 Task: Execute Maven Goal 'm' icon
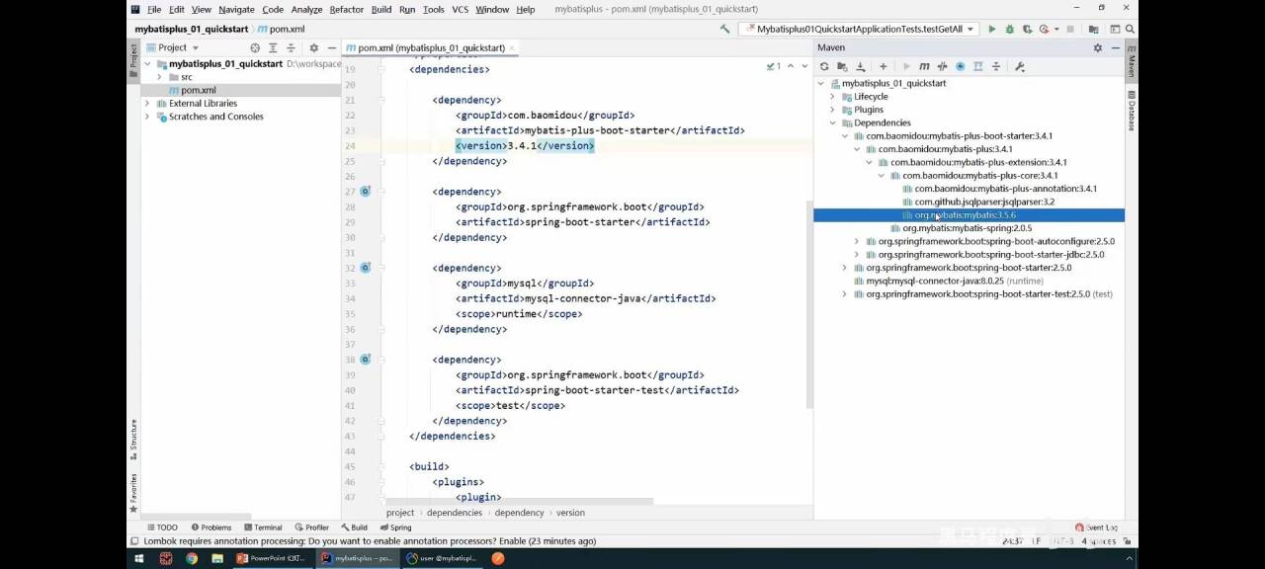[x=924, y=66]
